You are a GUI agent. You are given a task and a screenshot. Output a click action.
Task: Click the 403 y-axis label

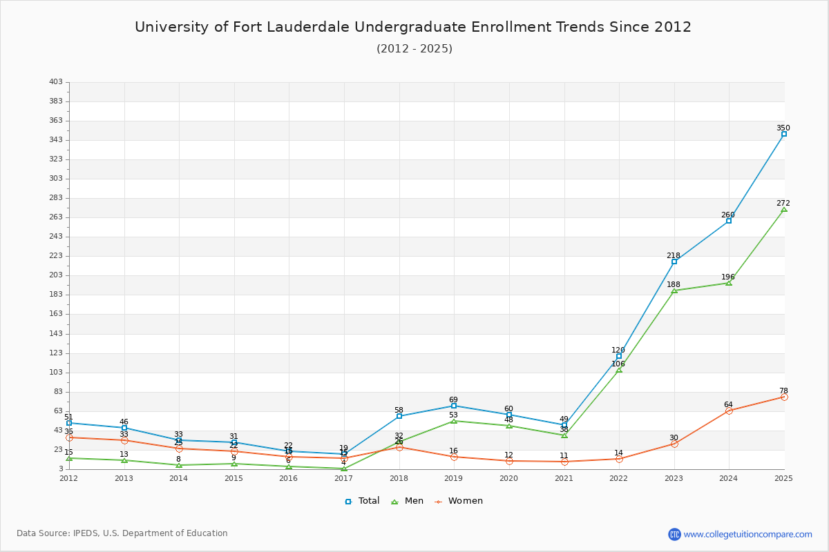(x=55, y=82)
